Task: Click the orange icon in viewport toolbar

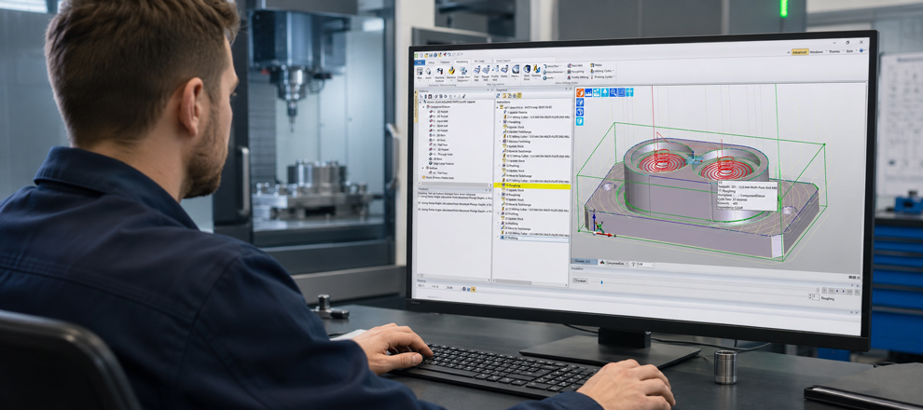Action: [x=580, y=92]
